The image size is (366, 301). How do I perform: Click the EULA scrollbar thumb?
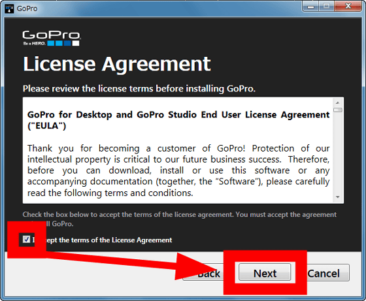click(x=337, y=110)
